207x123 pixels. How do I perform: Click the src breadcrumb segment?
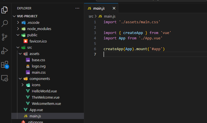pyautogui.click(x=91, y=16)
